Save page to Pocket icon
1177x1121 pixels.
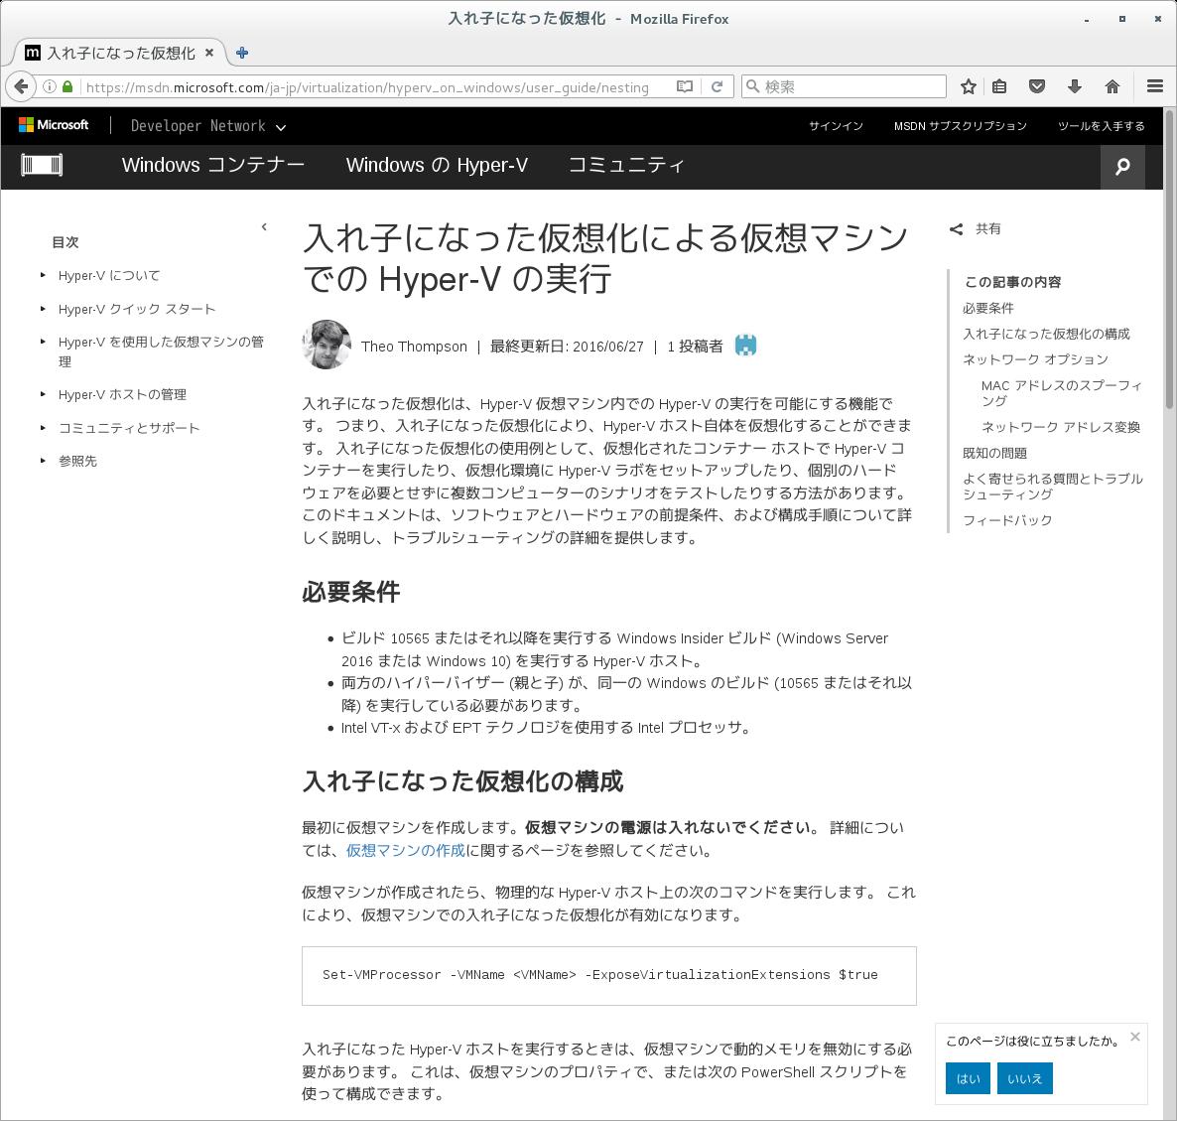pyautogui.click(x=1037, y=86)
